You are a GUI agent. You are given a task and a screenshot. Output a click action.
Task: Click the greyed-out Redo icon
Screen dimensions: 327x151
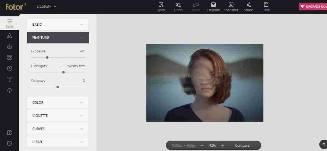coord(196,7)
